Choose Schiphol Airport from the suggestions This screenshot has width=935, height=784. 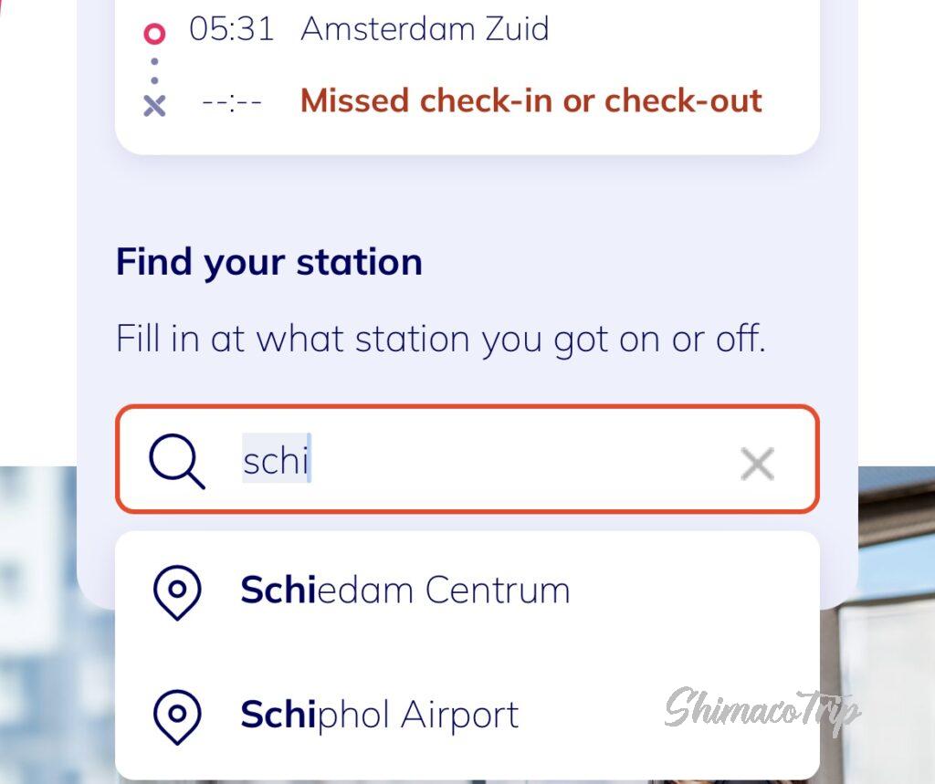(380, 715)
